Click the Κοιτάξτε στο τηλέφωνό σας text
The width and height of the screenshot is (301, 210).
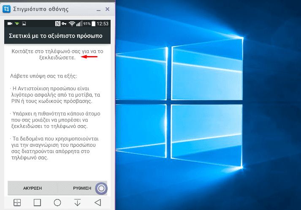tap(57, 54)
